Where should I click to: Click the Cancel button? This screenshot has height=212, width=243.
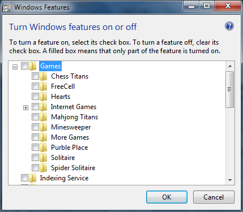[214, 197]
